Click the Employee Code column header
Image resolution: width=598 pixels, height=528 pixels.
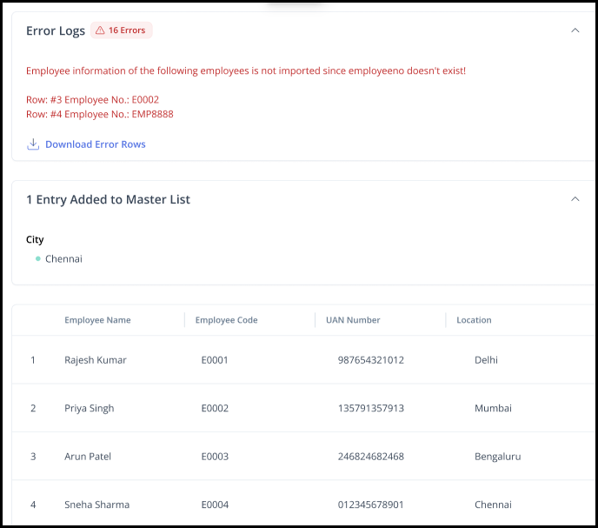(x=227, y=320)
